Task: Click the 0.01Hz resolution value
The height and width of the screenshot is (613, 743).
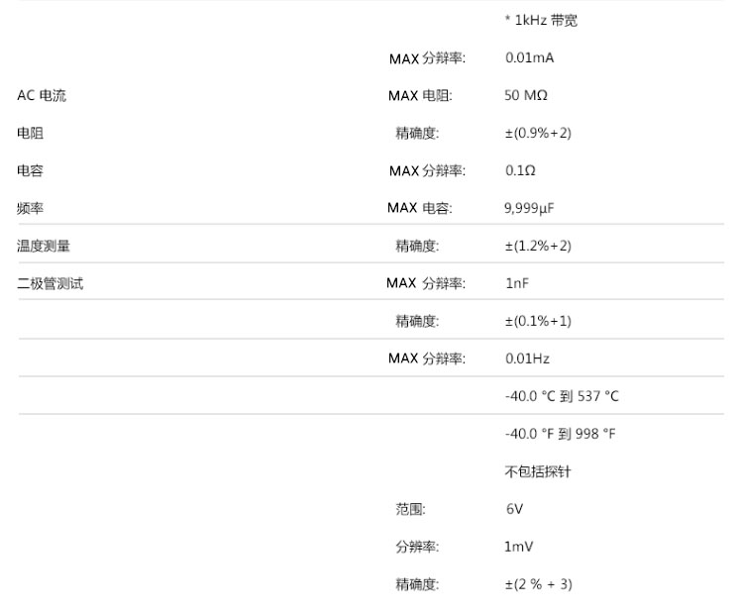Action: pos(527,359)
